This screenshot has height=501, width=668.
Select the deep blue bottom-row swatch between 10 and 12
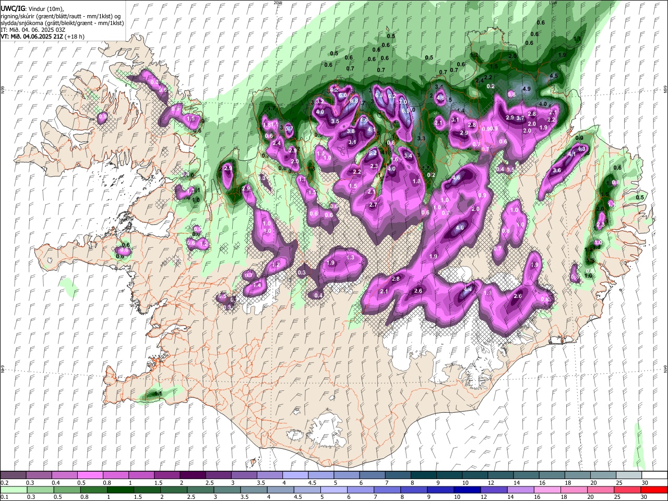(x=467, y=490)
